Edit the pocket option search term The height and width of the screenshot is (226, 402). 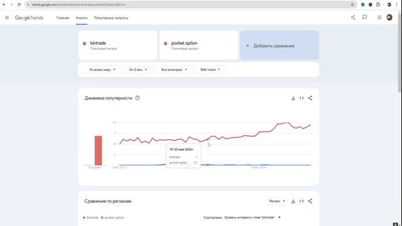point(198,45)
